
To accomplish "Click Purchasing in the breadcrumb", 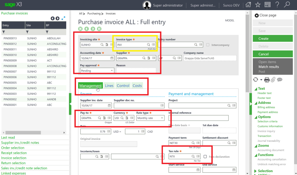I will coord(94,13).
